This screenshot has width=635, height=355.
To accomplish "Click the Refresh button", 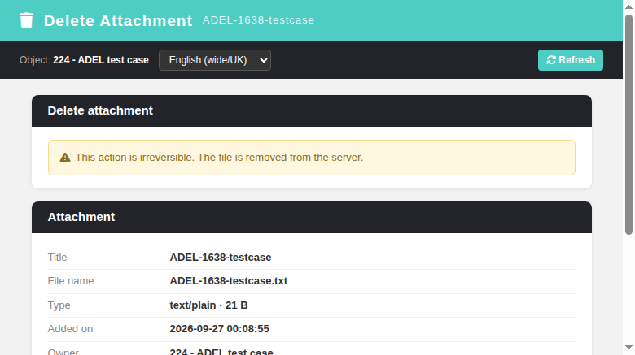I will point(570,60).
